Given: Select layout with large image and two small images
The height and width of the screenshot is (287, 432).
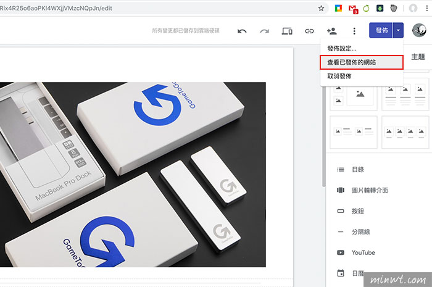Looking at the screenshot, I should point(354,96).
